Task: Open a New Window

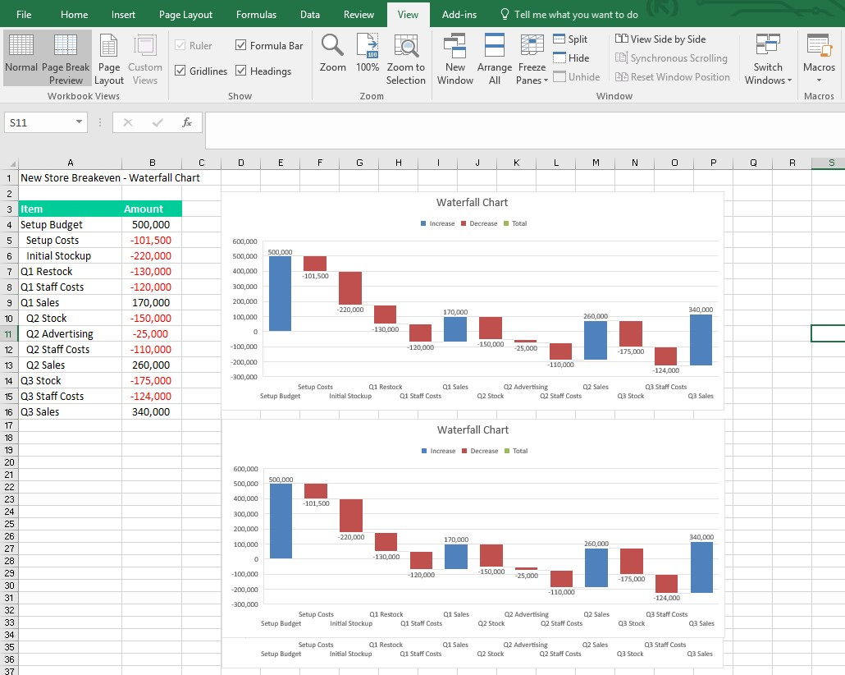Action: (x=454, y=57)
